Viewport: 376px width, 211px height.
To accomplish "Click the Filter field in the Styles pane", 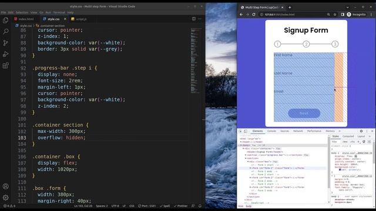I will click(336, 142).
